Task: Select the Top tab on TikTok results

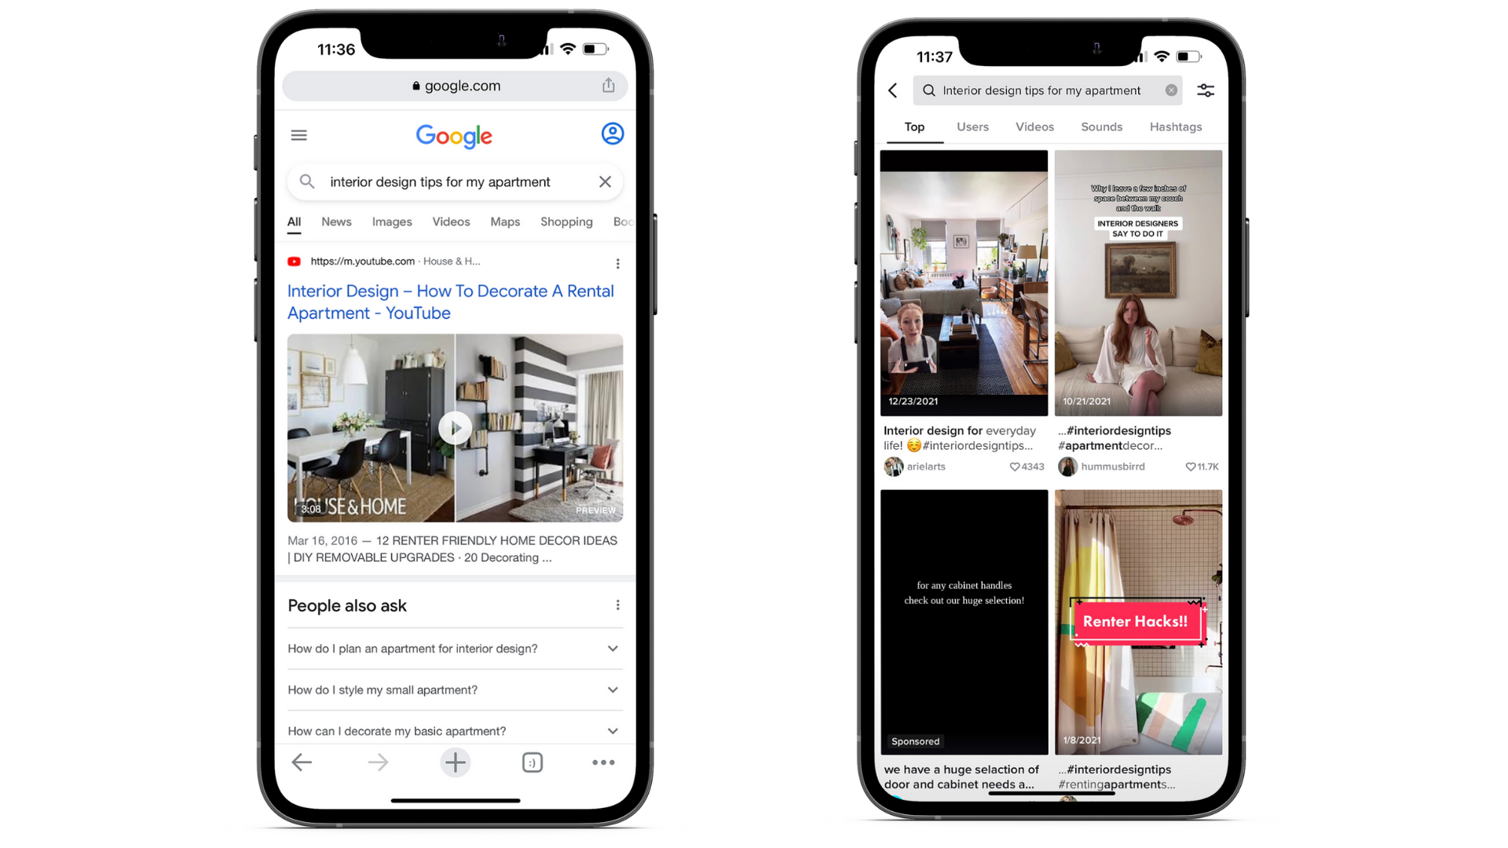Action: pyautogui.click(x=913, y=126)
